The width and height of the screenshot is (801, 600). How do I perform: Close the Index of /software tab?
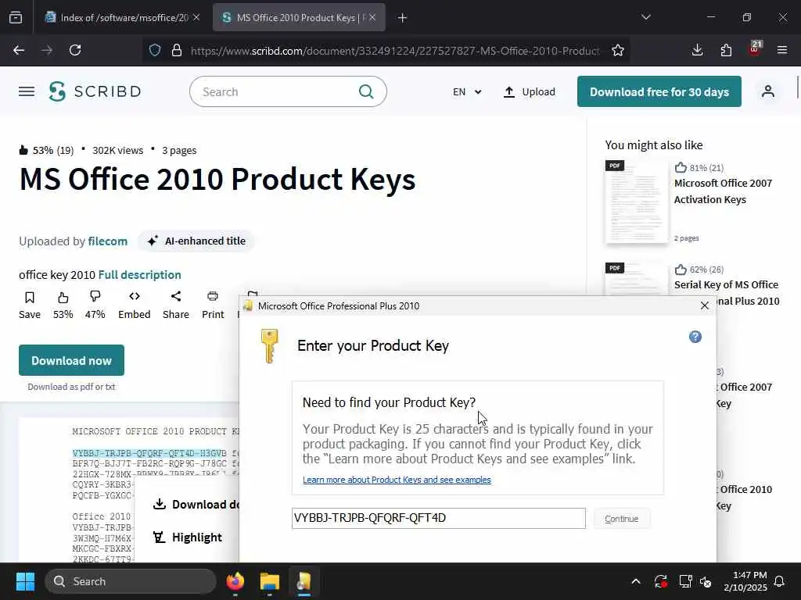196,18
